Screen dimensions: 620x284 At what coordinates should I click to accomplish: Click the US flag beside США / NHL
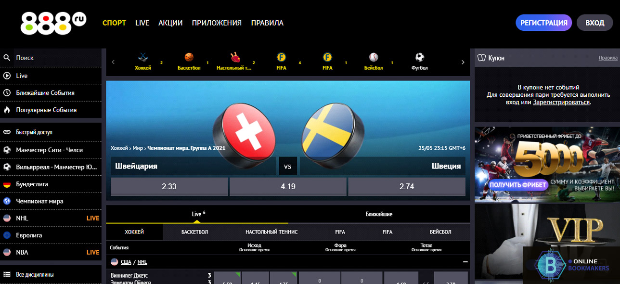tap(115, 262)
